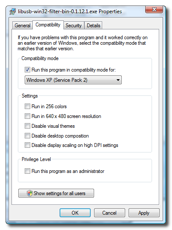Image resolution: width=172 pixels, height=230 pixels.
Task: Switch to the Security tab
Action: [74, 26]
